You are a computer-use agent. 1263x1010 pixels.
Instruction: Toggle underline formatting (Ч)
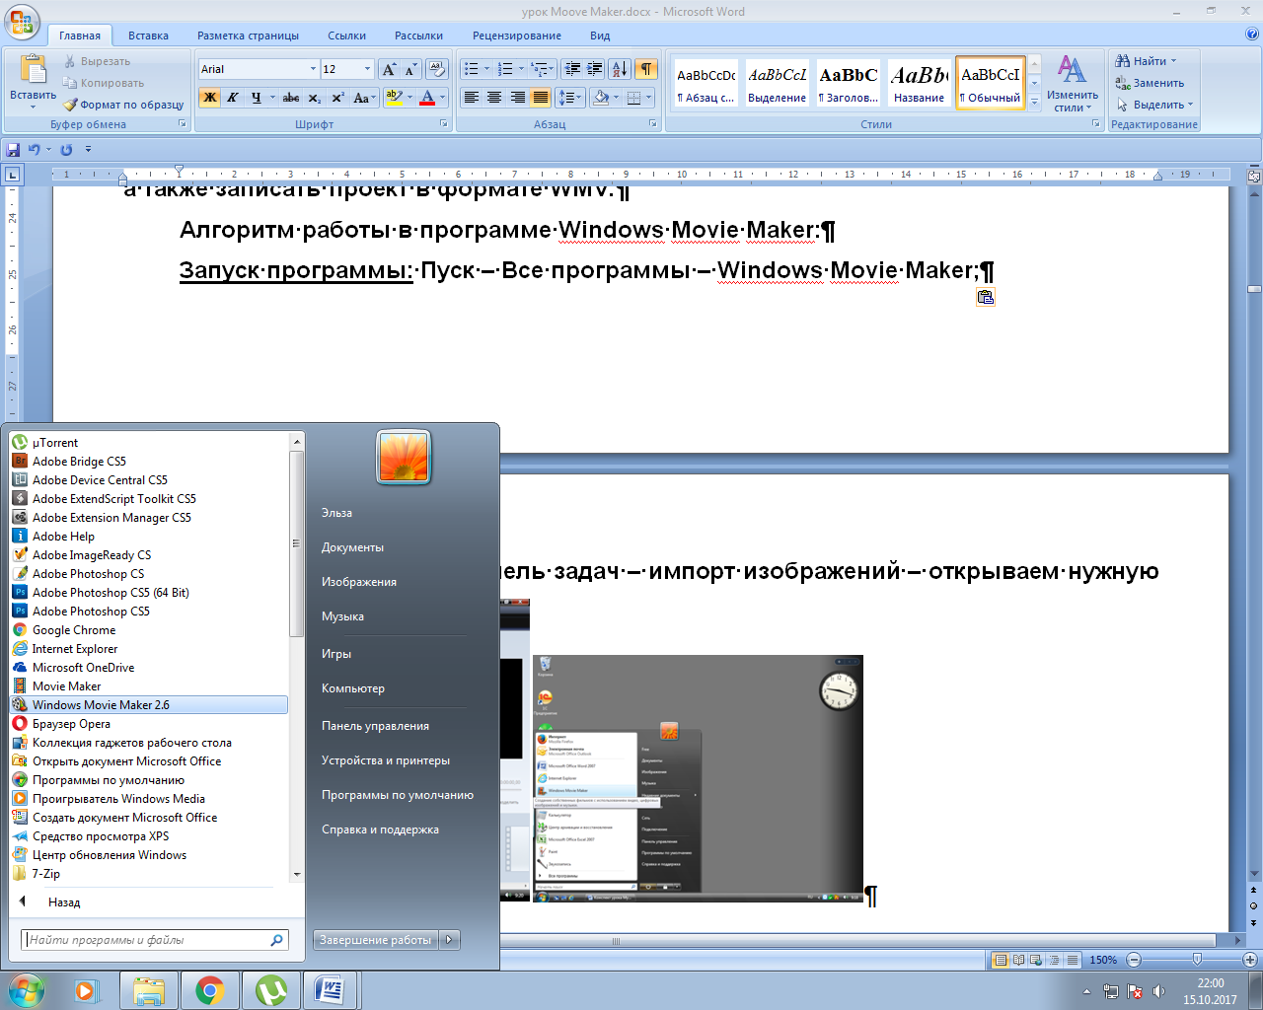tap(257, 98)
